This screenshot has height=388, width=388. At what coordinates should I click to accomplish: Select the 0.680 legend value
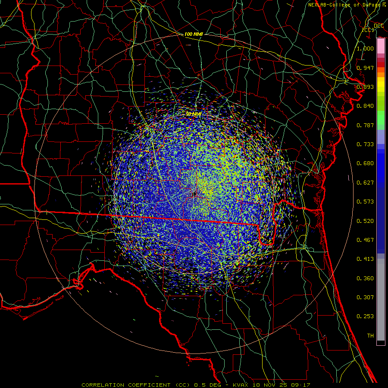point(365,163)
